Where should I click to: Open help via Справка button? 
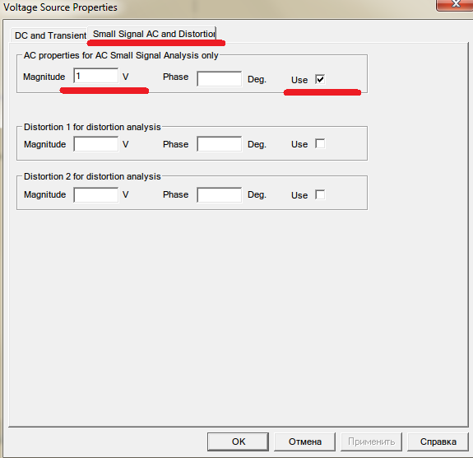pyautogui.click(x=438, y=442)
